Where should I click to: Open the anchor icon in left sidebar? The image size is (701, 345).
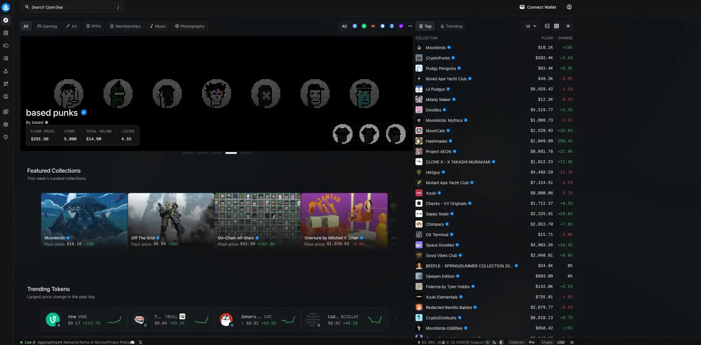(x=6, y=71)
